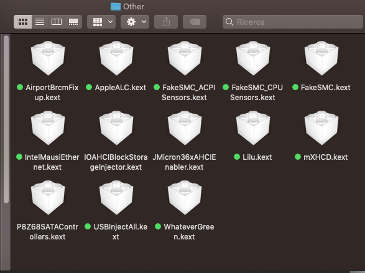Click the WhateverGreen.kext file name
This screenshot has height=273, width=365.
click(x=188, y=231)
